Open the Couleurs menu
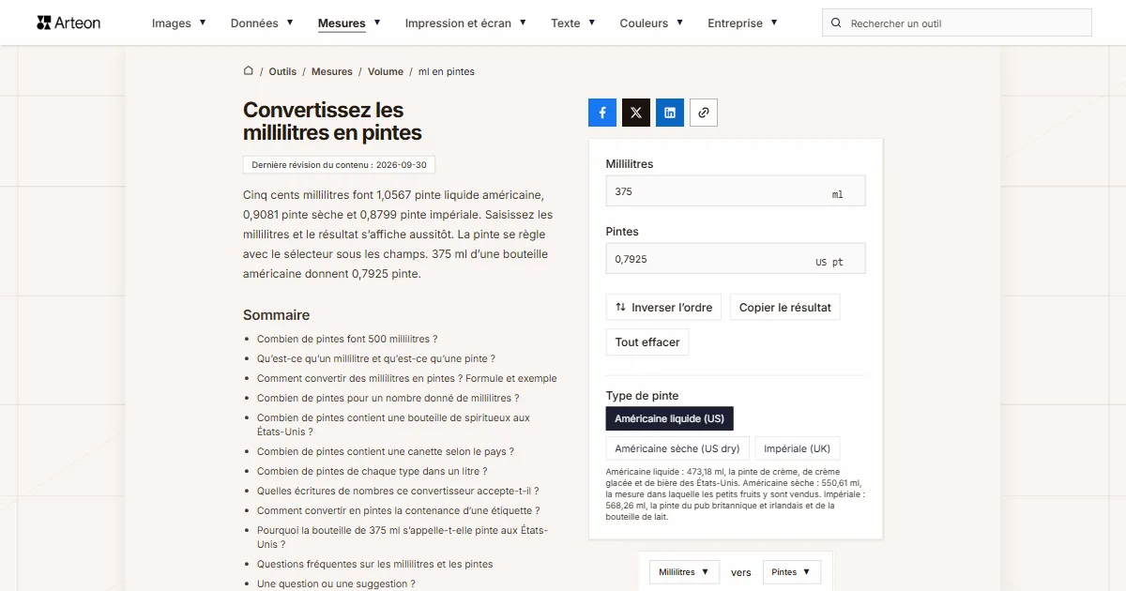Image resolution: width=1126 pixels, height=591 pixels. pos(651,23)
